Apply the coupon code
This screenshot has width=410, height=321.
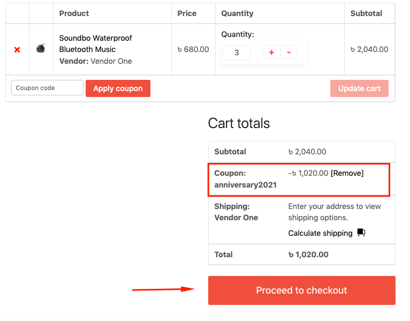pos(118,88)
